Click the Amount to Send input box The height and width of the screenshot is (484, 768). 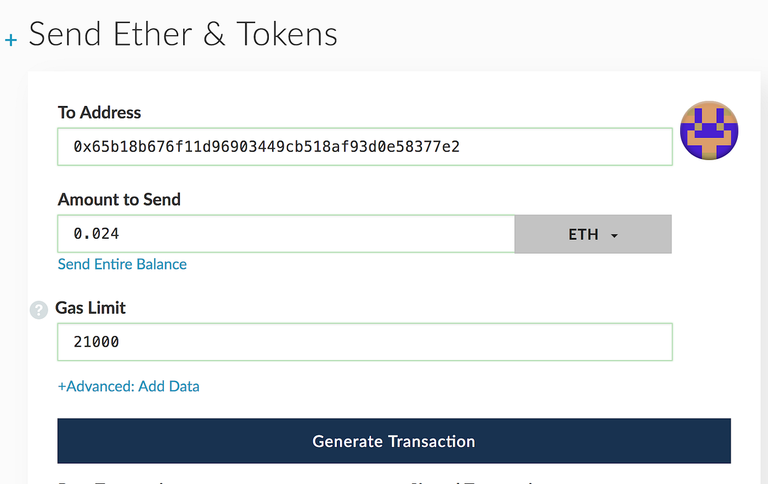point(285,233)
